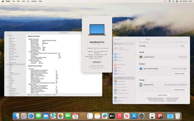Collapse the Network section in System Information
The image size is (194, 121).
click(x=6, y=77)
